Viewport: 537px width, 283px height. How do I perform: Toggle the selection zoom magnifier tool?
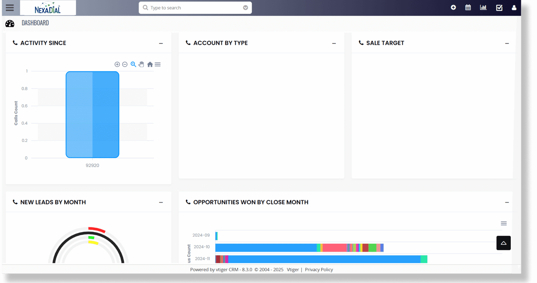coord(133,64)
